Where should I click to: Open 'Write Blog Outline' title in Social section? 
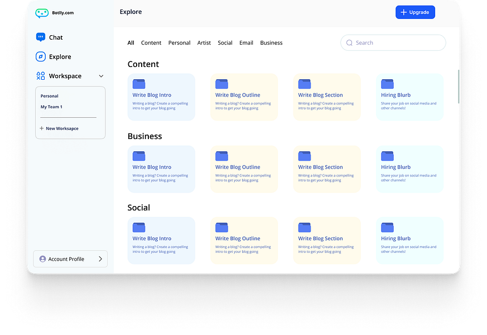238,238
